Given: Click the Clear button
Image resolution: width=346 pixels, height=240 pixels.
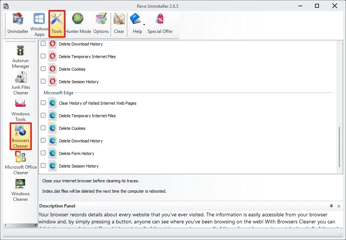Looking at the screenshot, I should 119,23.
